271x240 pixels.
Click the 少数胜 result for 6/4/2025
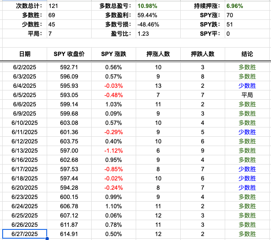point(247,86)
